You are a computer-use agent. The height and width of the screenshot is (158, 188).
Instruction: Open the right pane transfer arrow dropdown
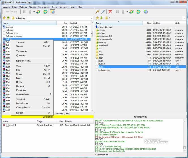[127, 12]
